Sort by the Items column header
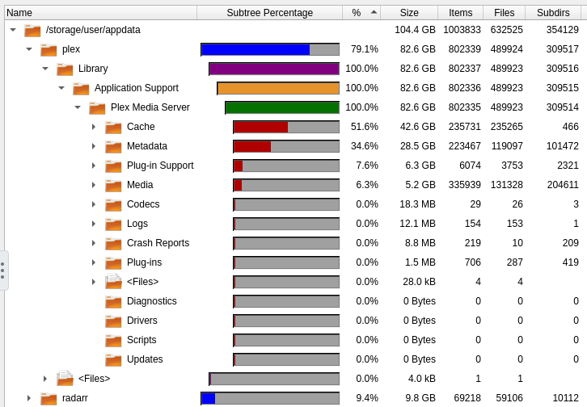Screen dimensions: 587x407 click(x=461, y=13)
